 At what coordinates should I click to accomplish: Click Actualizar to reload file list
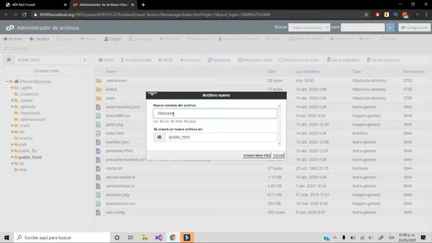pos(219,60)
